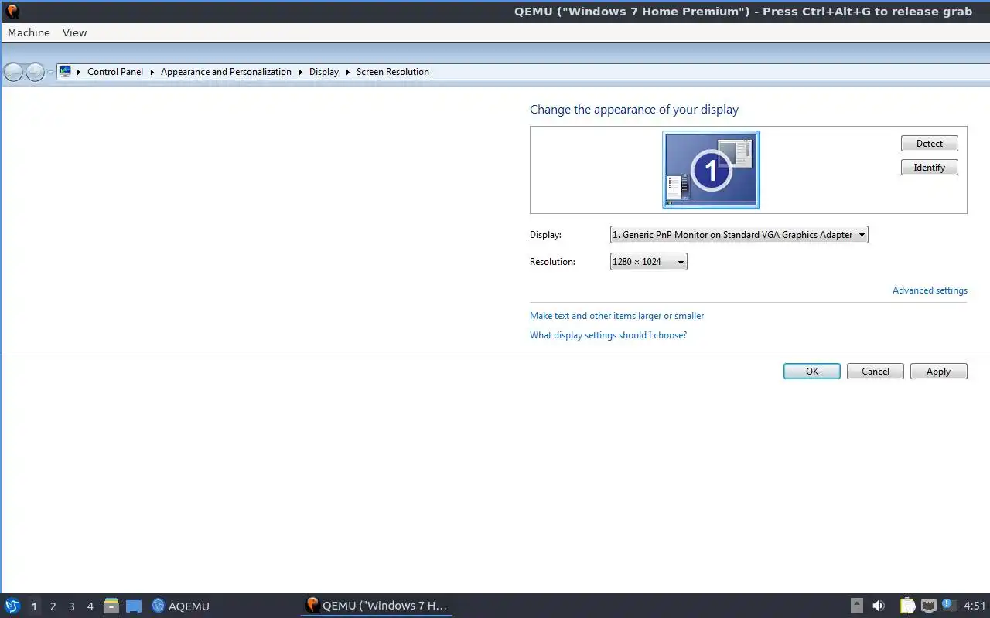Click the Identify button

929,168
